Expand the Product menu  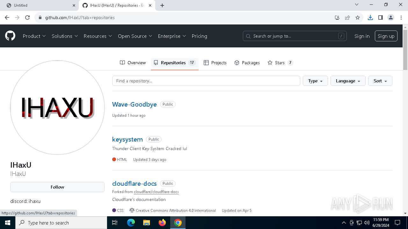coord(34,36)
